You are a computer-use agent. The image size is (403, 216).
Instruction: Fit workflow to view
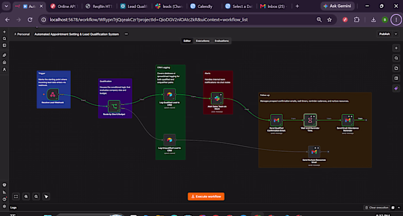[16, 196]
